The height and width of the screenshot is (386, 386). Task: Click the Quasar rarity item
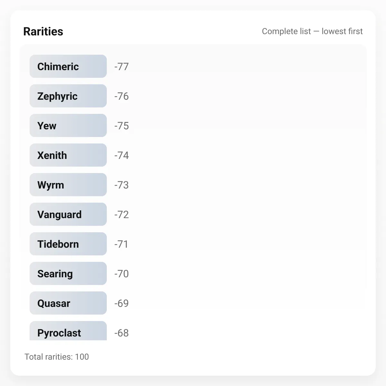[68, 303]
